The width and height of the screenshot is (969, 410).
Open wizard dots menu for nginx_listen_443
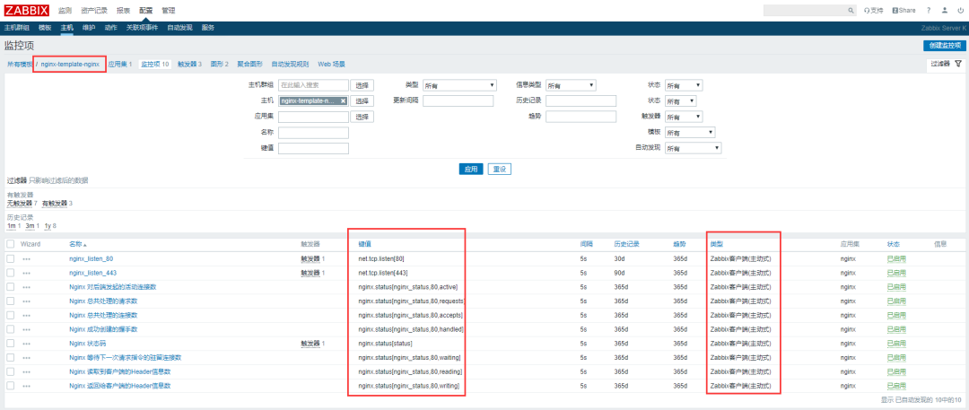point(27,274)
